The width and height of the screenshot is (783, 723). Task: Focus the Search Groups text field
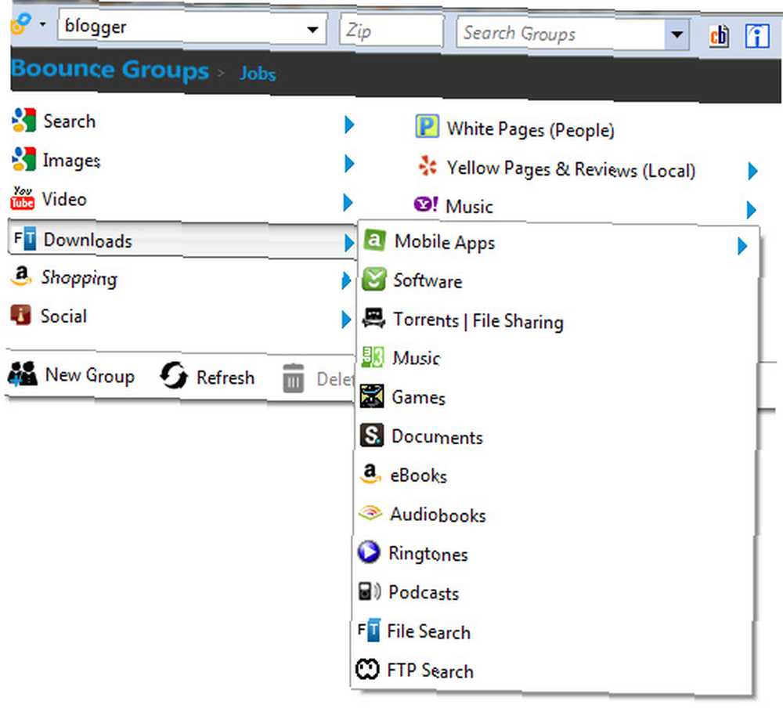(561, 34)
